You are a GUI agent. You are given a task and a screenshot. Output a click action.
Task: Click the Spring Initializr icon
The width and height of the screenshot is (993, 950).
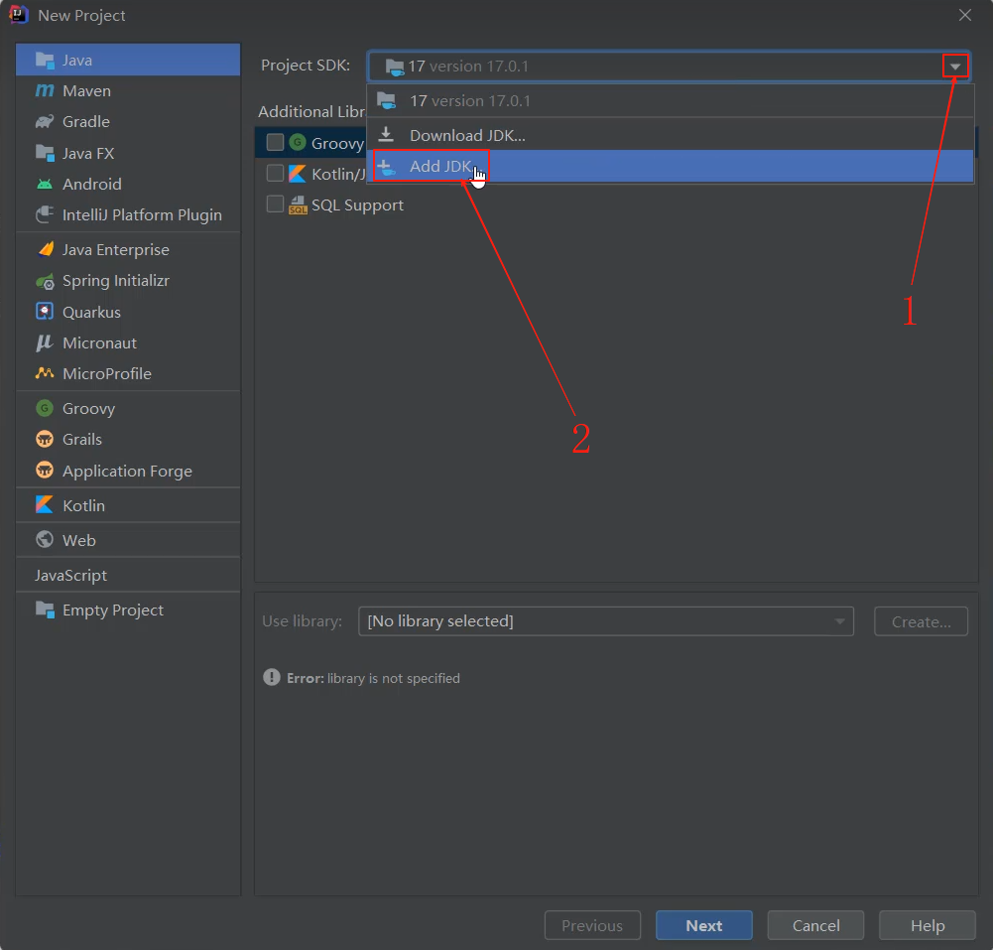(x=45, y=281)
